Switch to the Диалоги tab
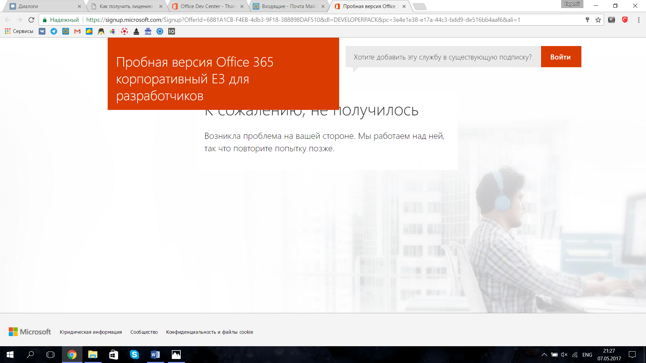The image size is (646, 363). click(x=44, y=6)
